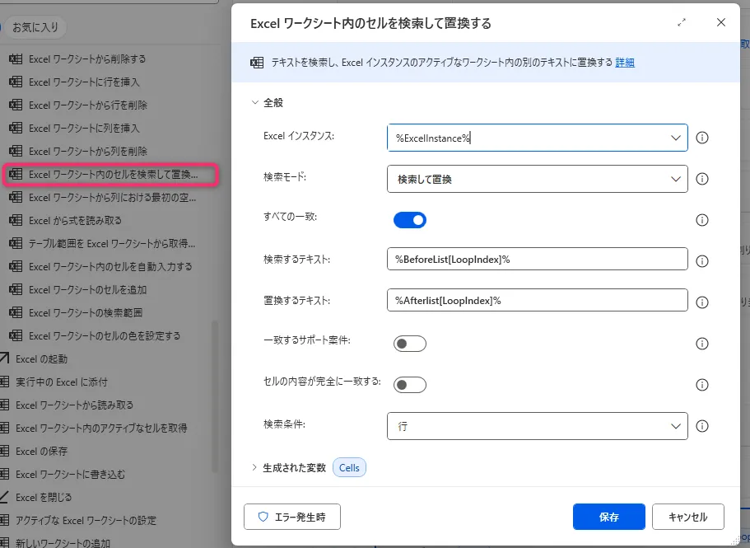Click info icon beside 置換するテキスト field
This screenshot has height=548, width=750.
pos(702,301)
